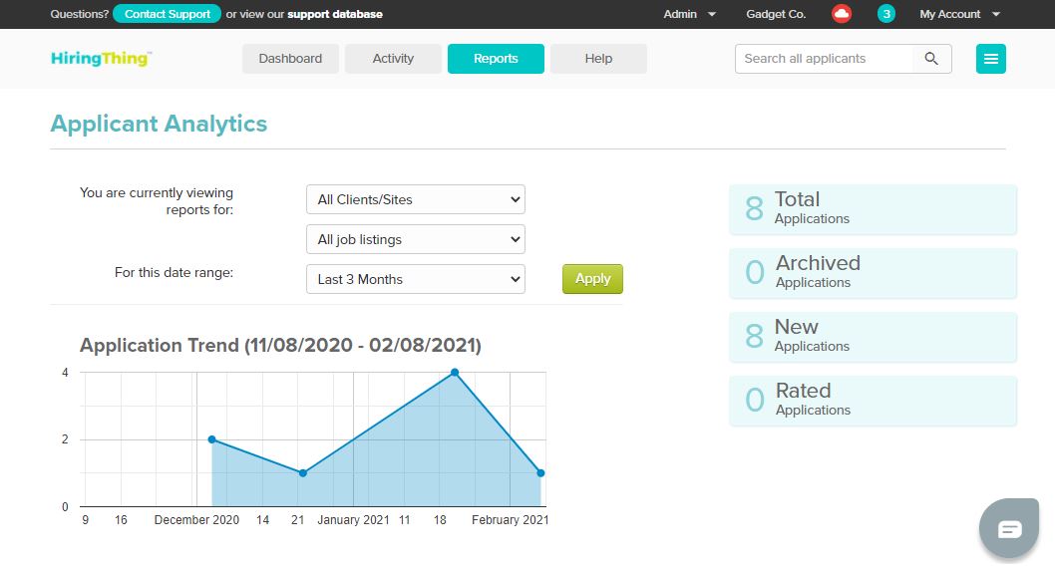Open the Help tab
The height and width of the screenshot is (572, 1055).
pyautogui.click(x=598, y=59)
